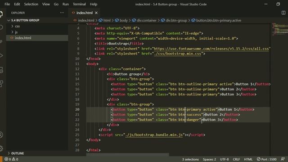Open the File menu
The height and width of the screenshot is (162, 288).
click(x=7, y=4)
